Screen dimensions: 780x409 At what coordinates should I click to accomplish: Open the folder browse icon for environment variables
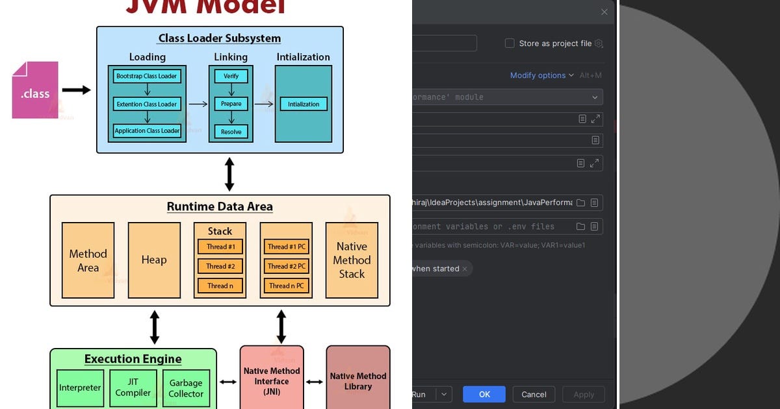581,226
